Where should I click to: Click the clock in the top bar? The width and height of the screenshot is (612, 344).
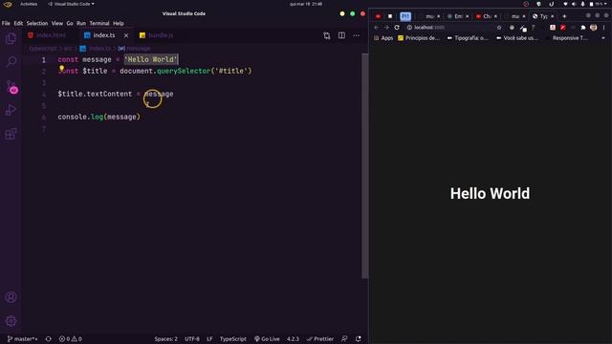306,4
